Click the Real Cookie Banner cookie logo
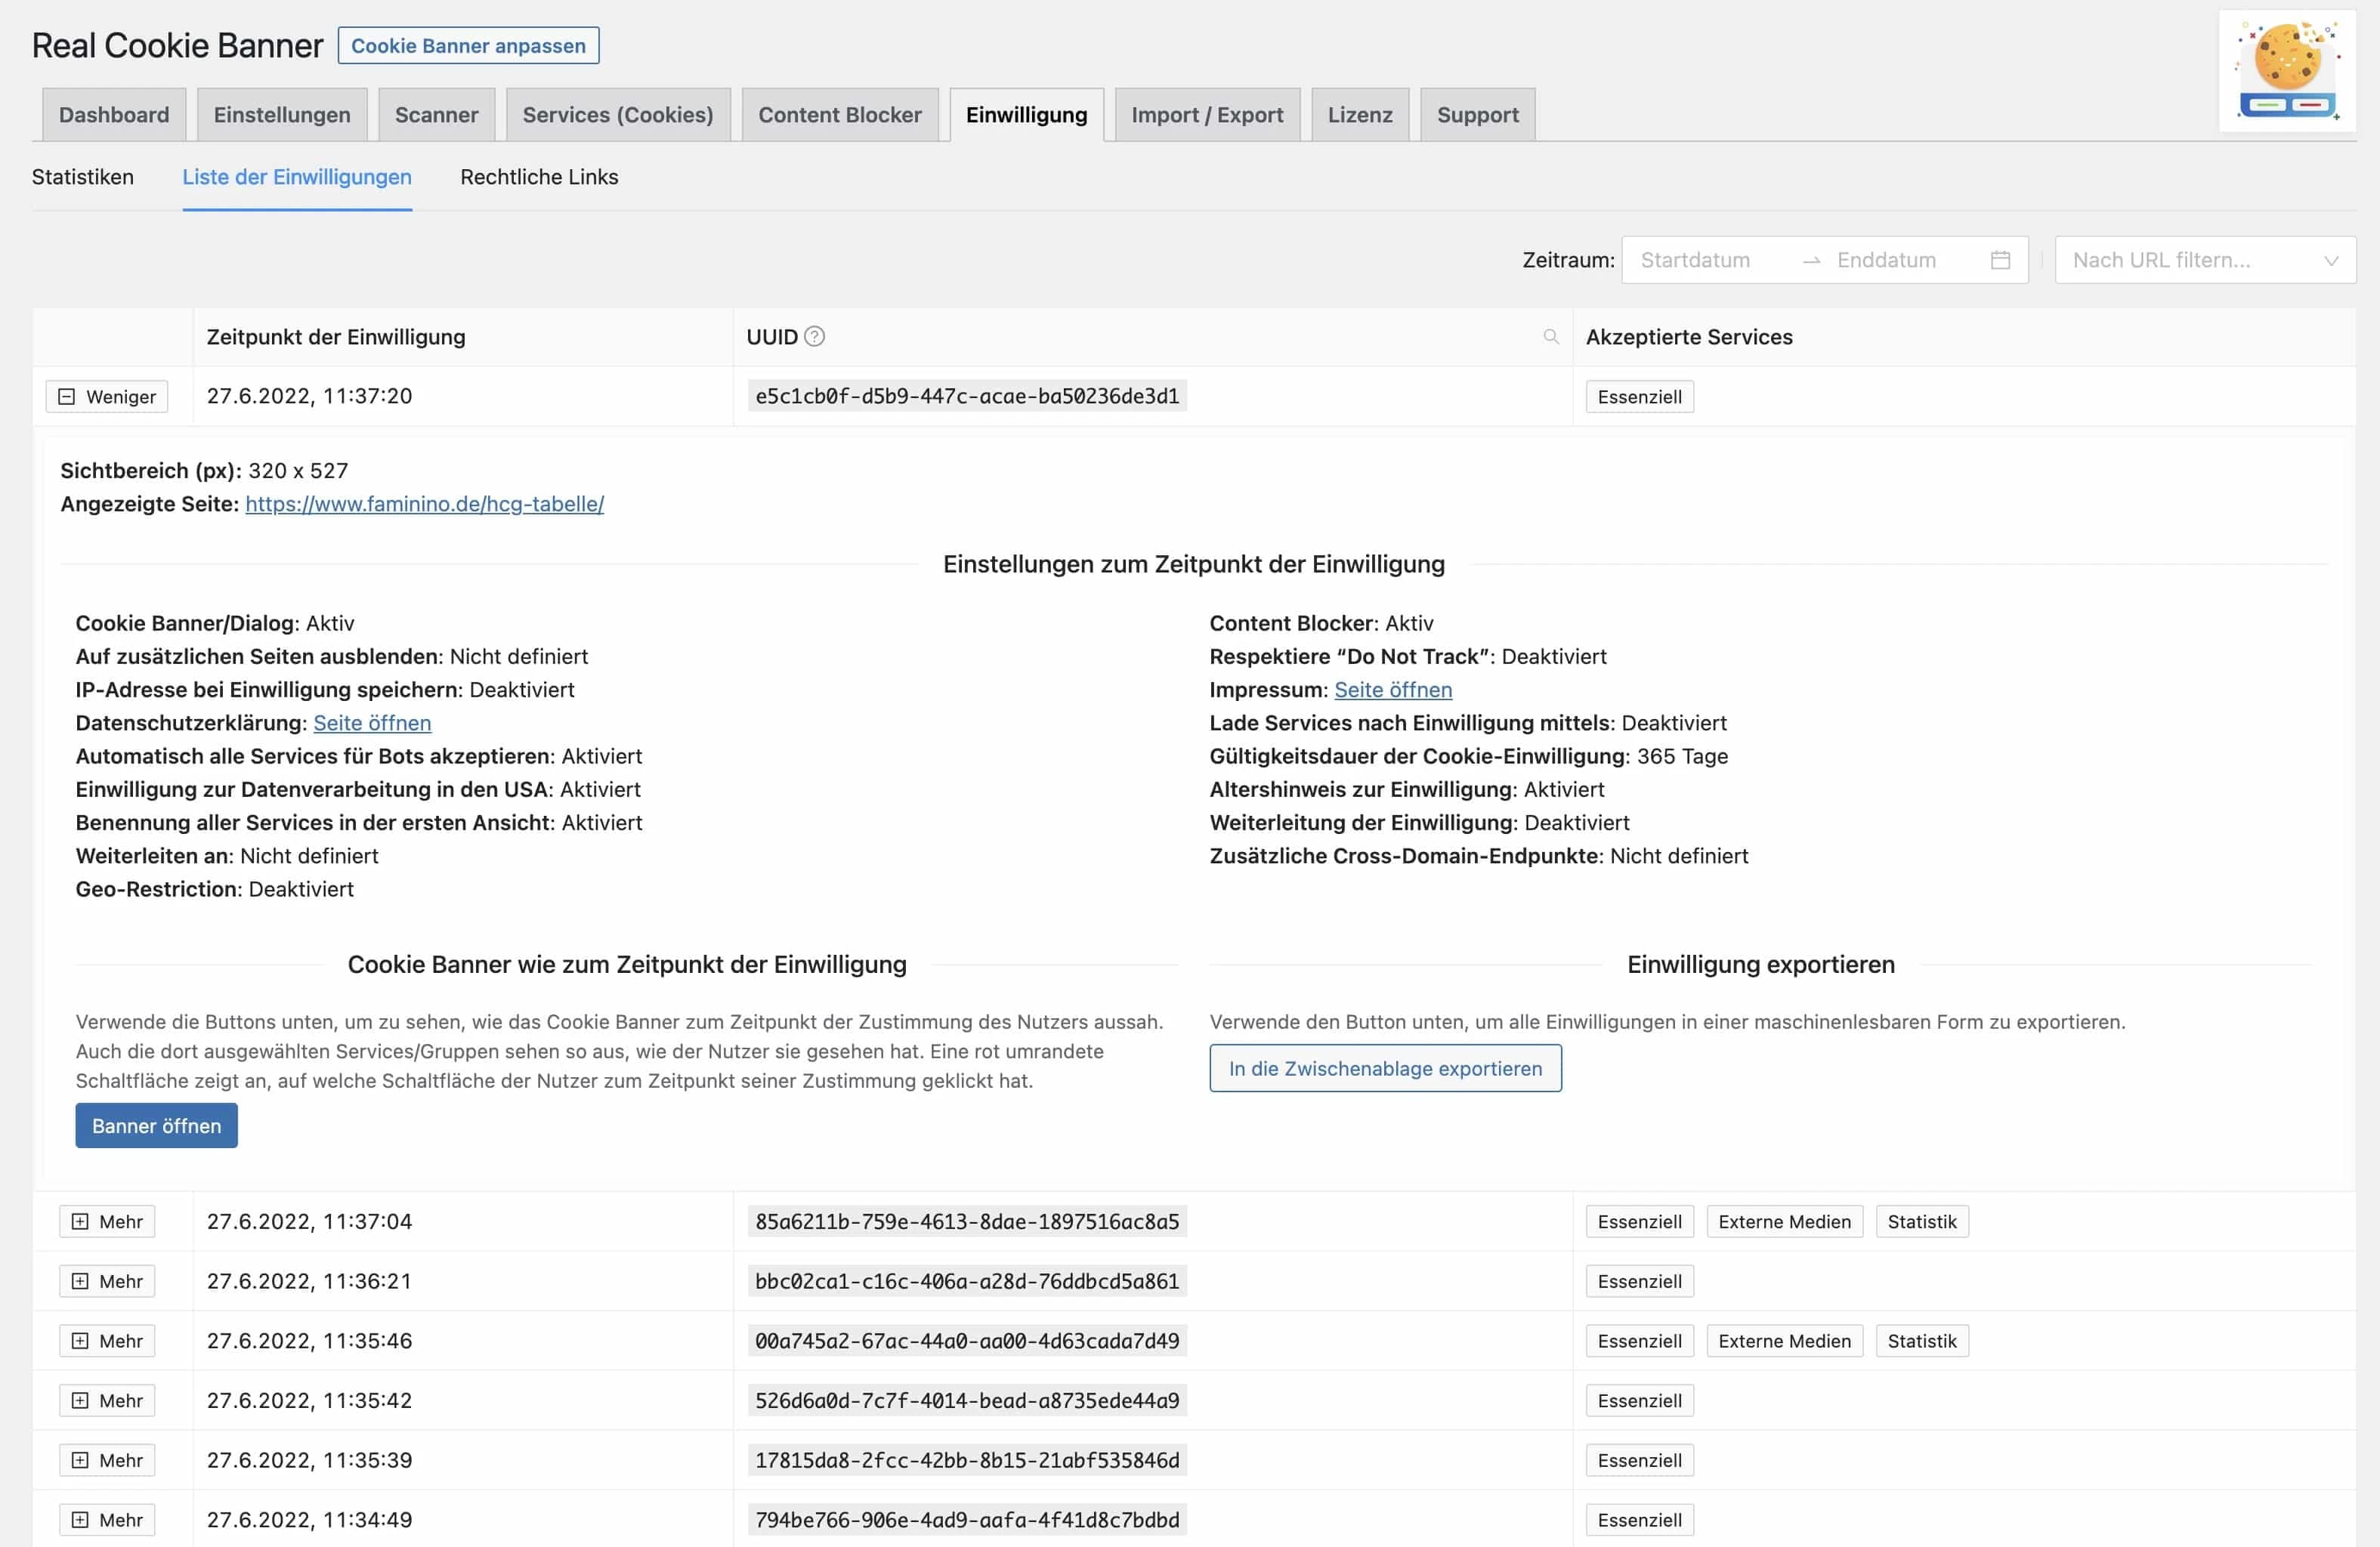This screenshot has width=2380, height=1547. tap(2286, 69)
